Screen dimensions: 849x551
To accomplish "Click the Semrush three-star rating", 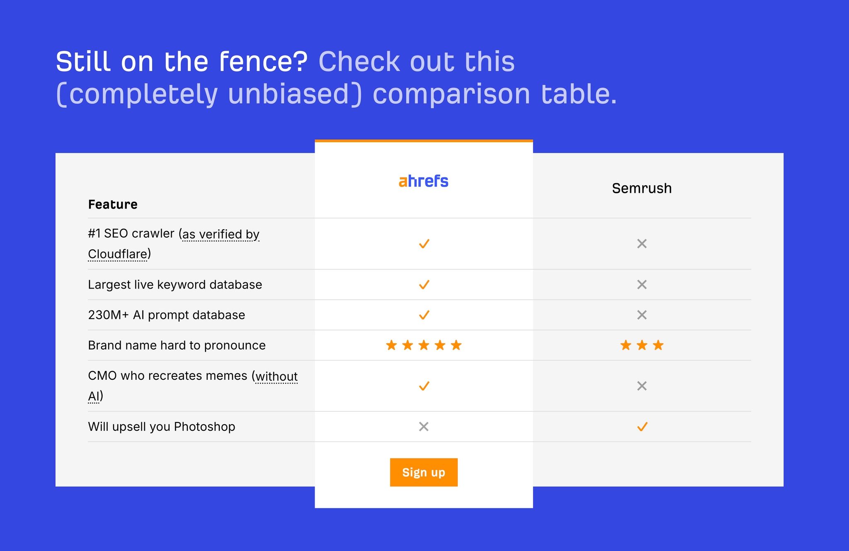I will [642, 345].
